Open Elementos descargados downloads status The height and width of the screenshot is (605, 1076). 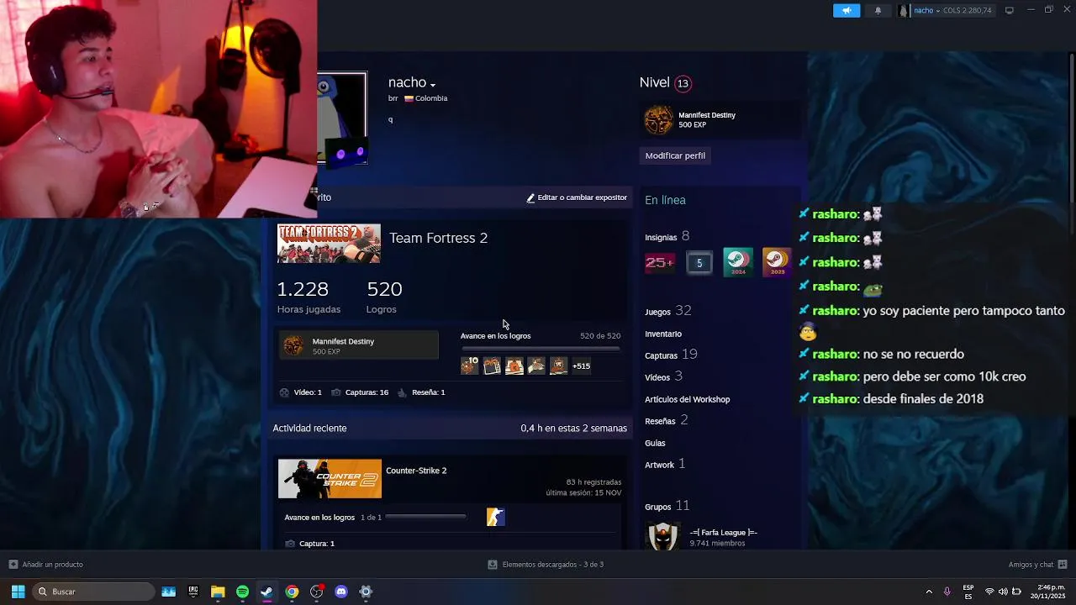[x=546, y=565]
